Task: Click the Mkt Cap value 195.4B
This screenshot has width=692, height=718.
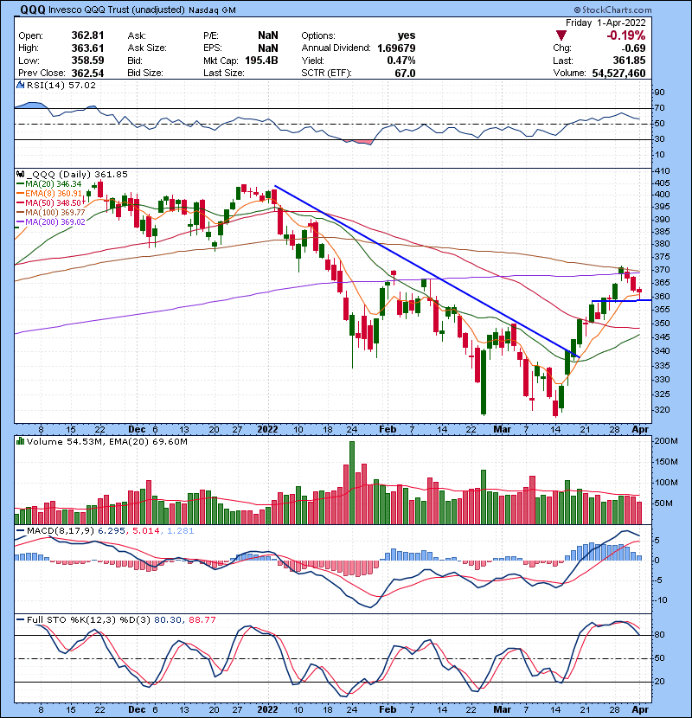Action: tap(261, 61)
